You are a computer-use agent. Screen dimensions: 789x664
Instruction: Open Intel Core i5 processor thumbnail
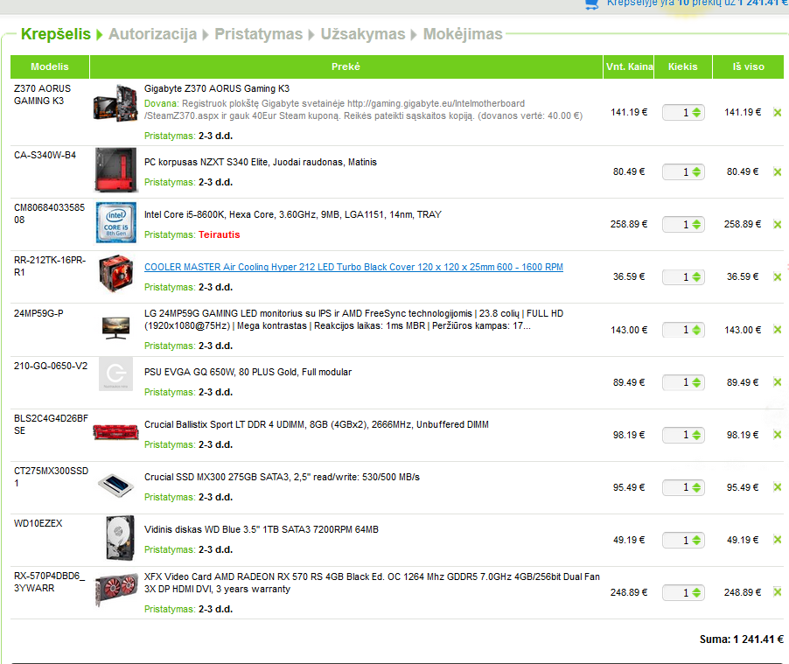115,222
